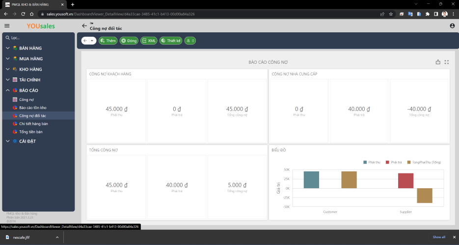
Task: Toggle the browser side panel icon
Action: point(436,14)
